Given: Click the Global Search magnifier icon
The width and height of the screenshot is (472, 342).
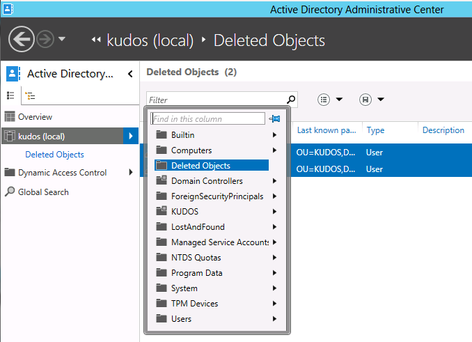Looking at the screenshot, I should click(x=10, y=192).
